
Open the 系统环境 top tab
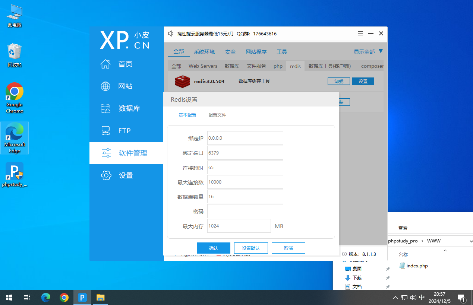[204, 52]
